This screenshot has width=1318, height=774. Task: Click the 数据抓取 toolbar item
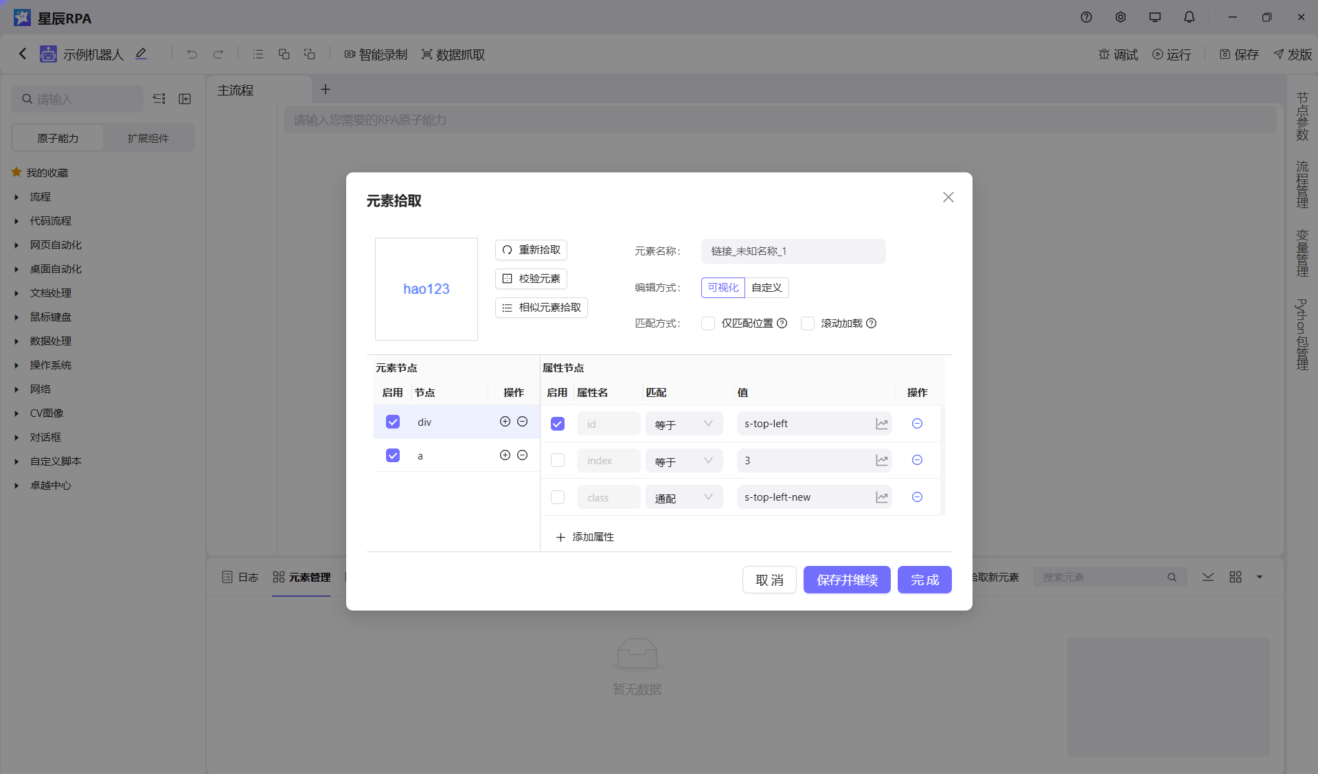coord(453,54)
